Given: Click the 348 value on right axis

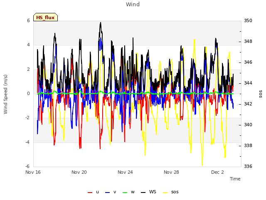Looking at the screenshot, I should [248, 41].
